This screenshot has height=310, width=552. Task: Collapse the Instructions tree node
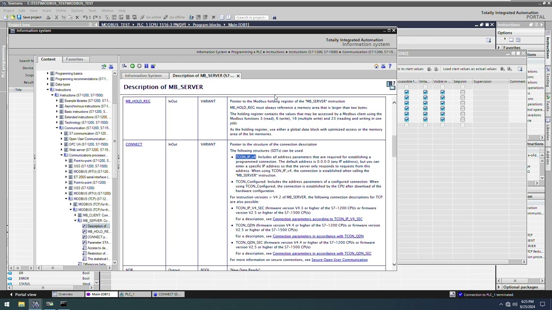pos(48,90)
